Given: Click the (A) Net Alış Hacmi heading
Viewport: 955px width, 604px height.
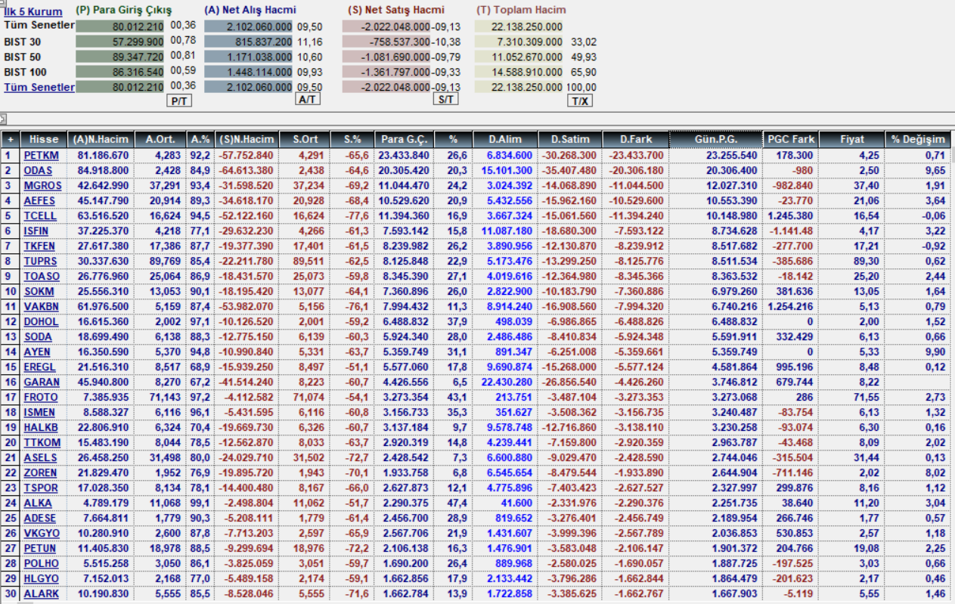Looking at the screenshot, I should (x=250, y=10).
